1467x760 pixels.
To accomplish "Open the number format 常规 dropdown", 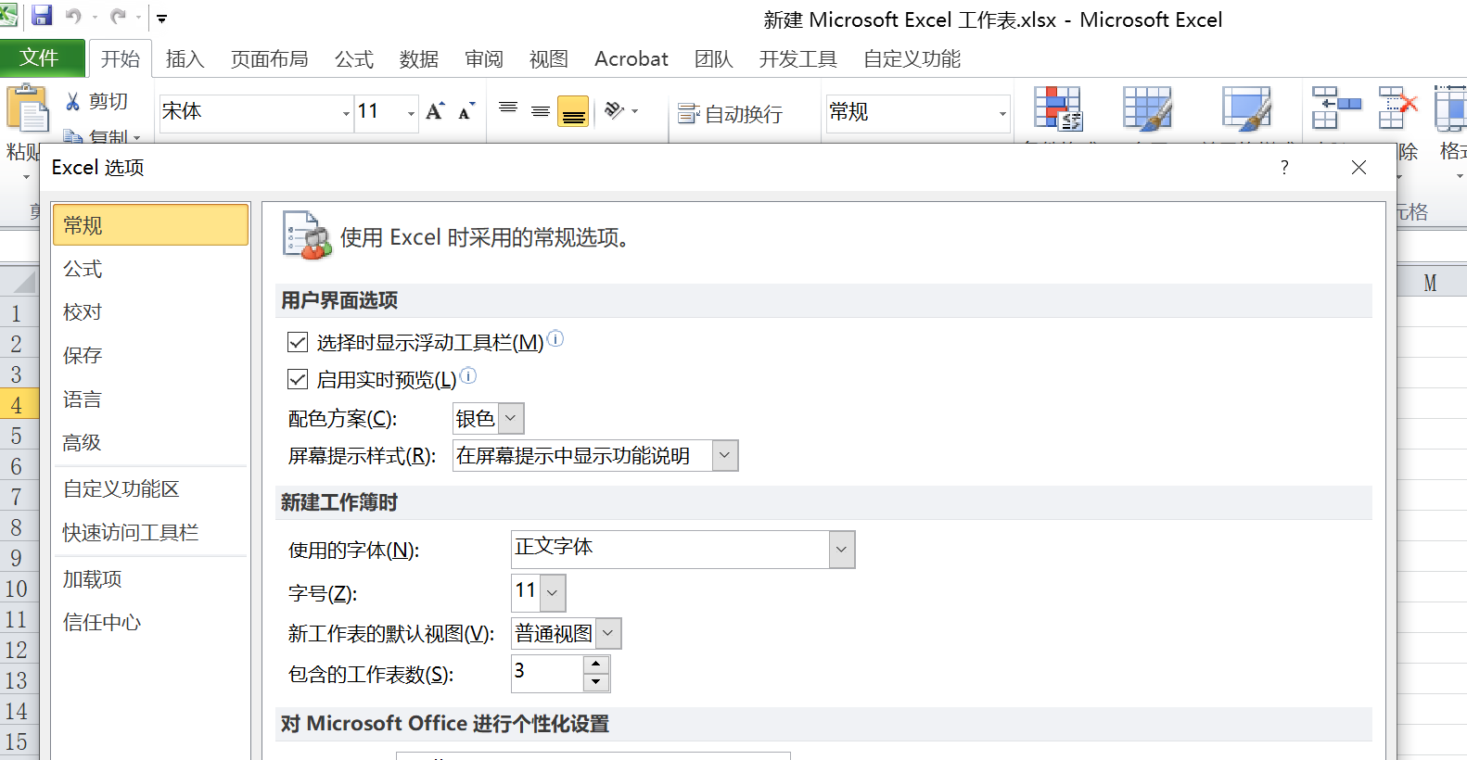I will coord(1002,113).
